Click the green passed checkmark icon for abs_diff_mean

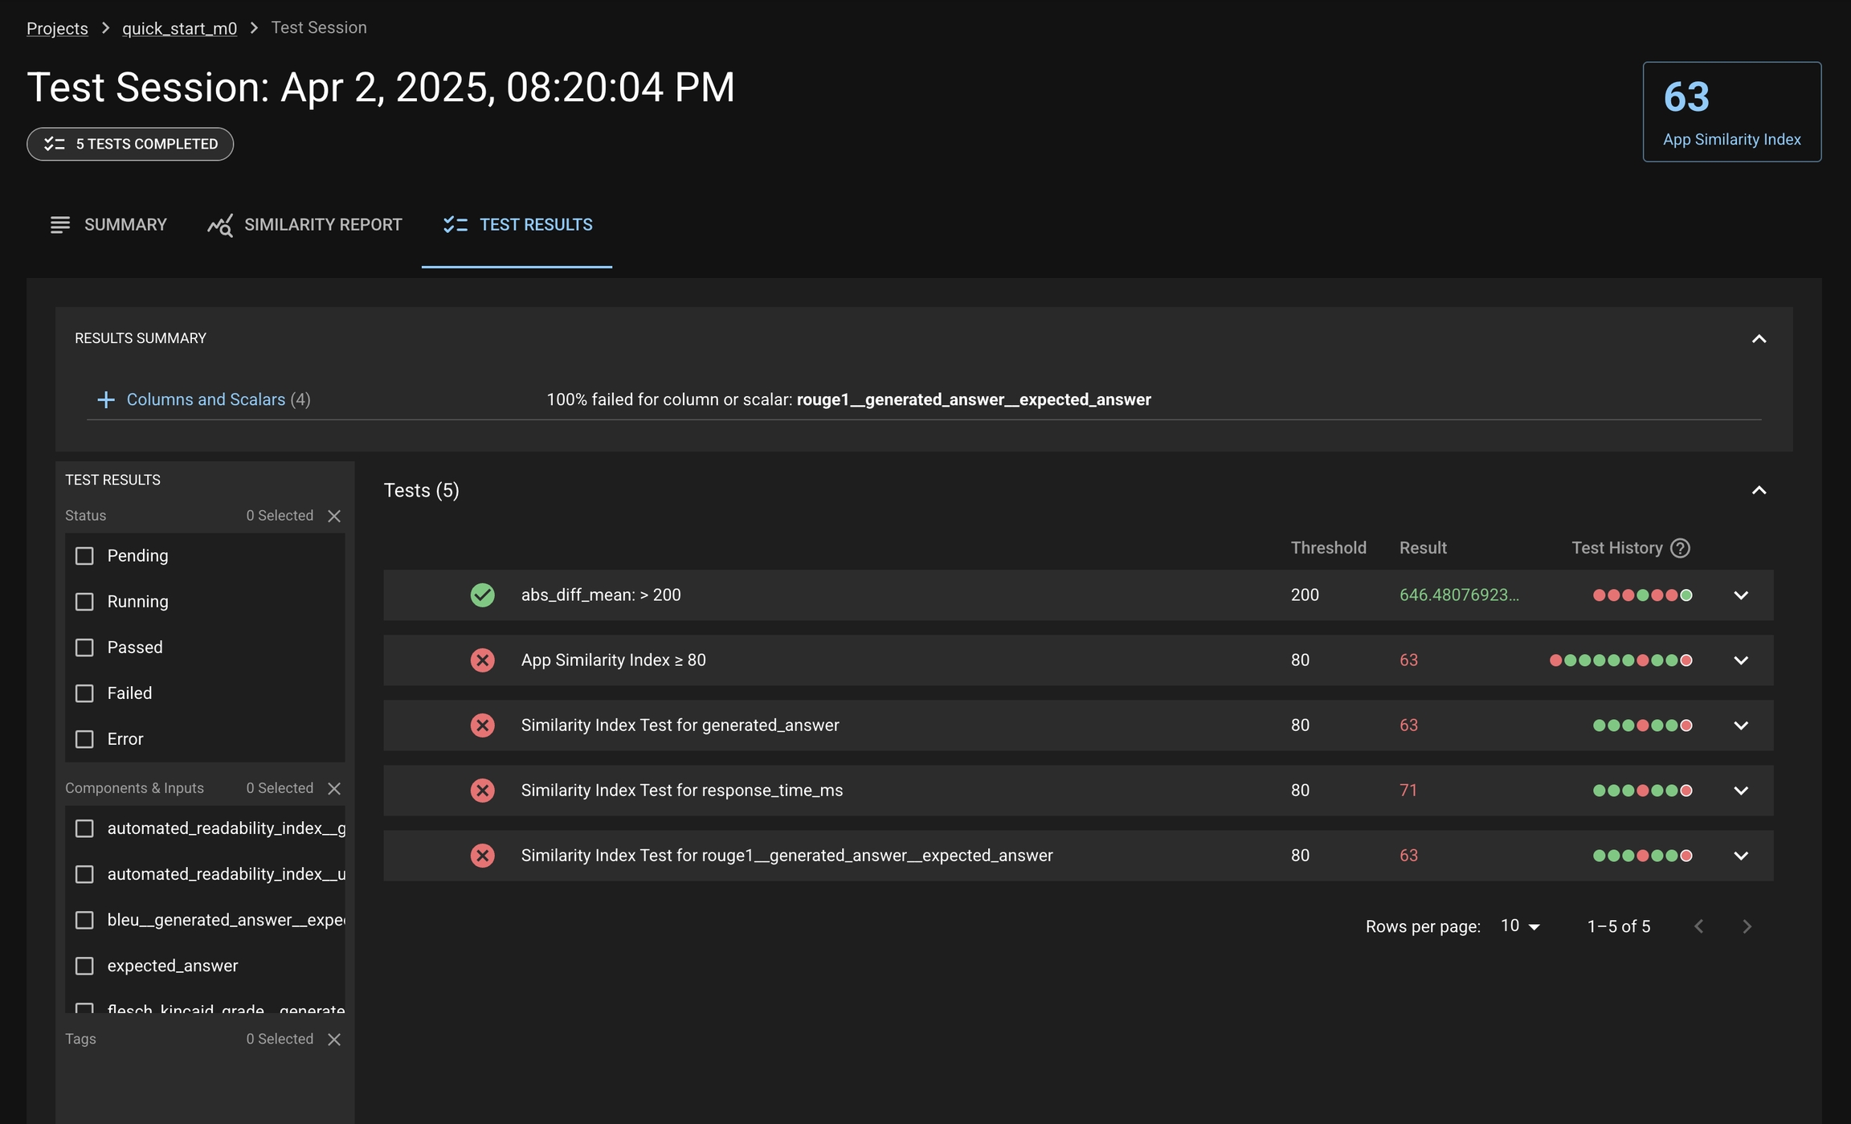click(482, 595)
